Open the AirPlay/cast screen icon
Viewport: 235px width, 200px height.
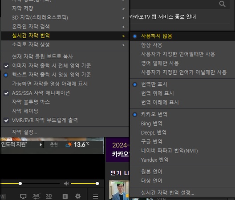pyautogui.click(x=23, y=196)
